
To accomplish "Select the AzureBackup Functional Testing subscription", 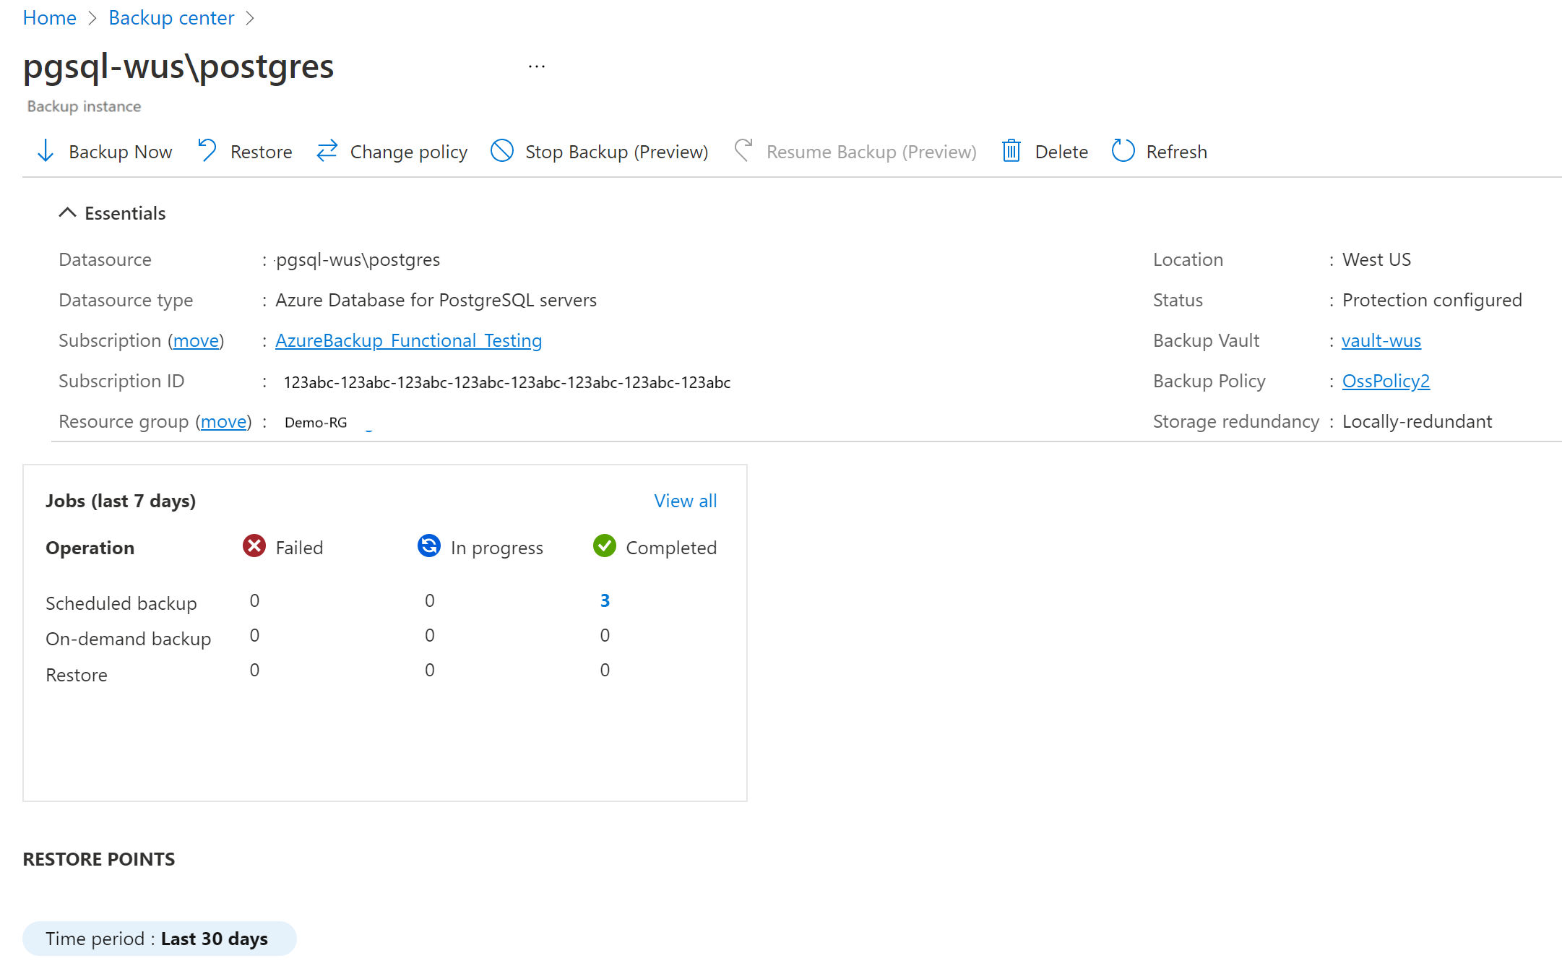I will (x=408, y=340).
